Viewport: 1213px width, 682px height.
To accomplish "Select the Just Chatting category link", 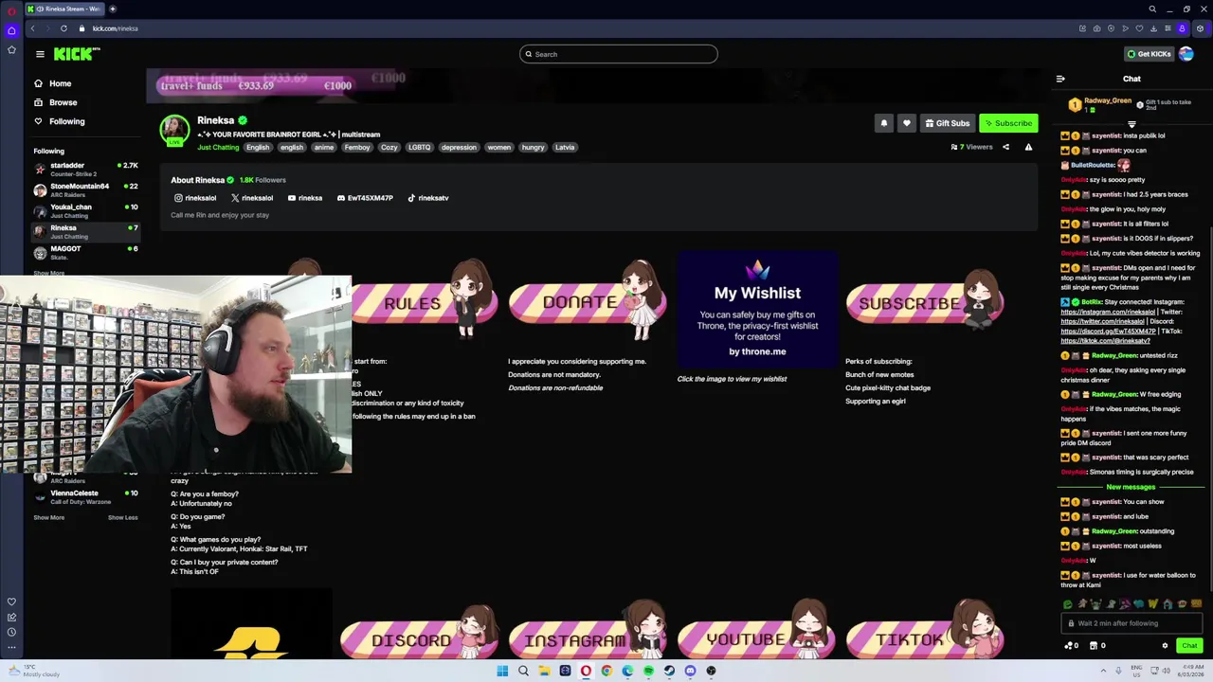I will click(x=218, y=148).
